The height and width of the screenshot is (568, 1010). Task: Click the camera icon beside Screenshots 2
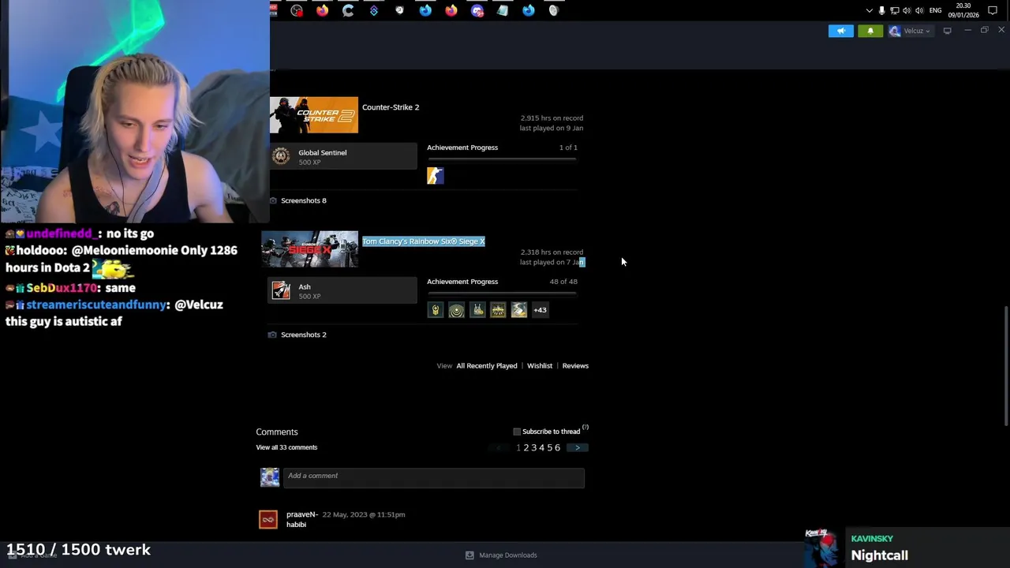click(272, 334)
